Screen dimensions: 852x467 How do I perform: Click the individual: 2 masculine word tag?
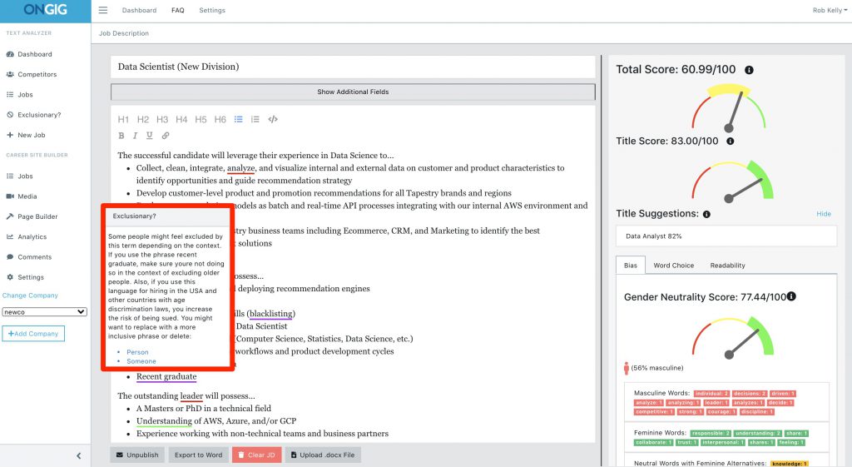pos(711,394)
